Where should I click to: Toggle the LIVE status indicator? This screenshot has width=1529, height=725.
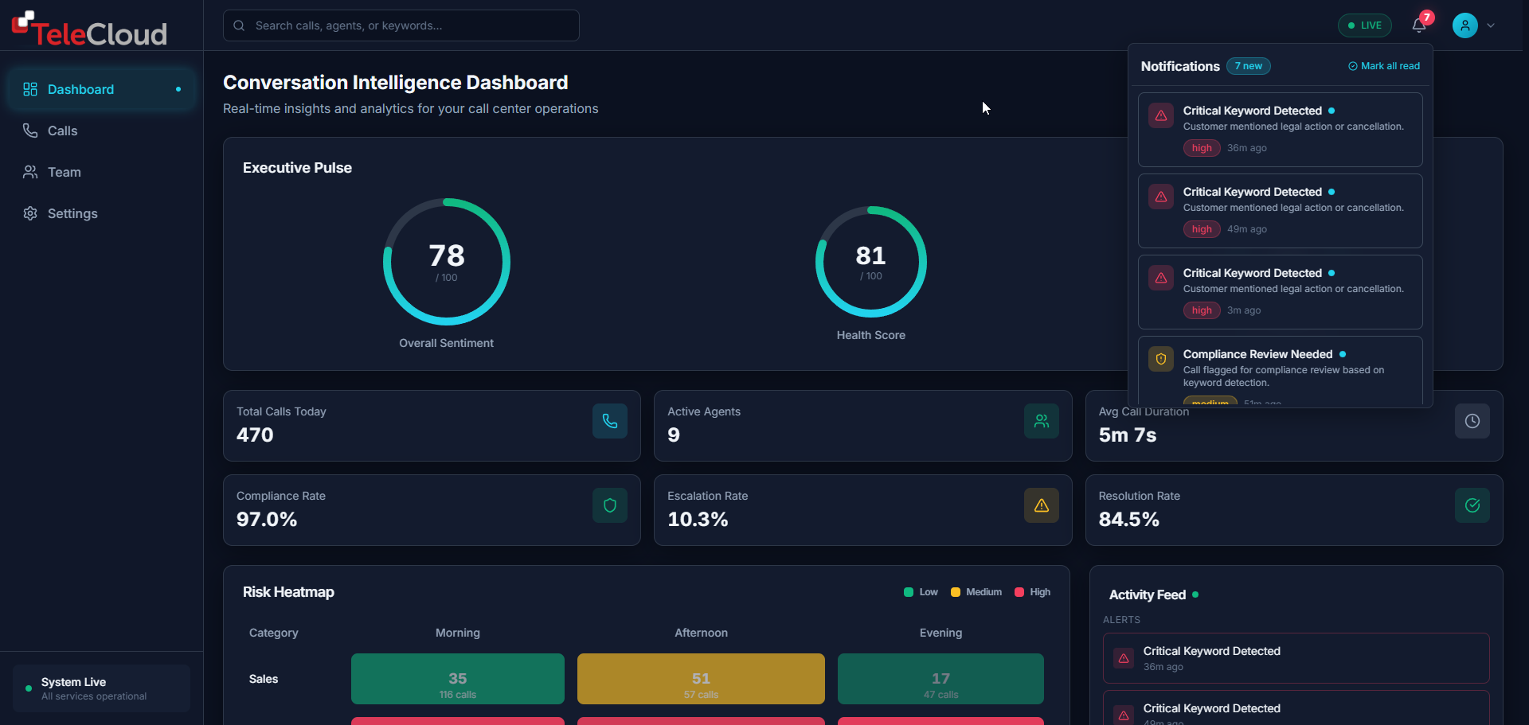tap(1364, 25)
